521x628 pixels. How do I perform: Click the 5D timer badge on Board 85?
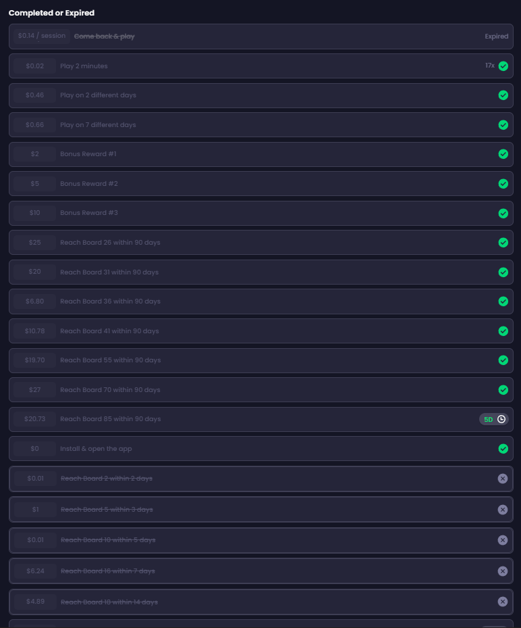pyautogui.click(x=494, y=419)
